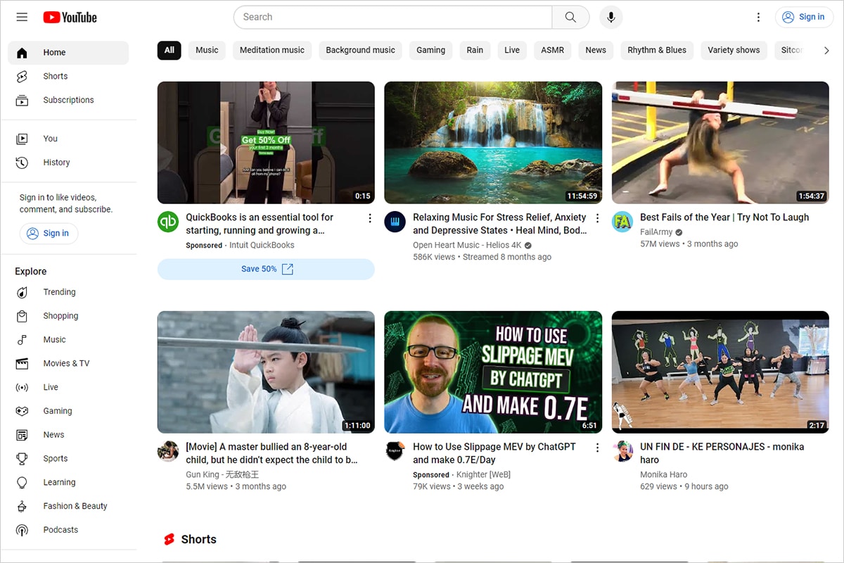Open Best Fails of the Year title
844x563 pixels.
point(724,217)
